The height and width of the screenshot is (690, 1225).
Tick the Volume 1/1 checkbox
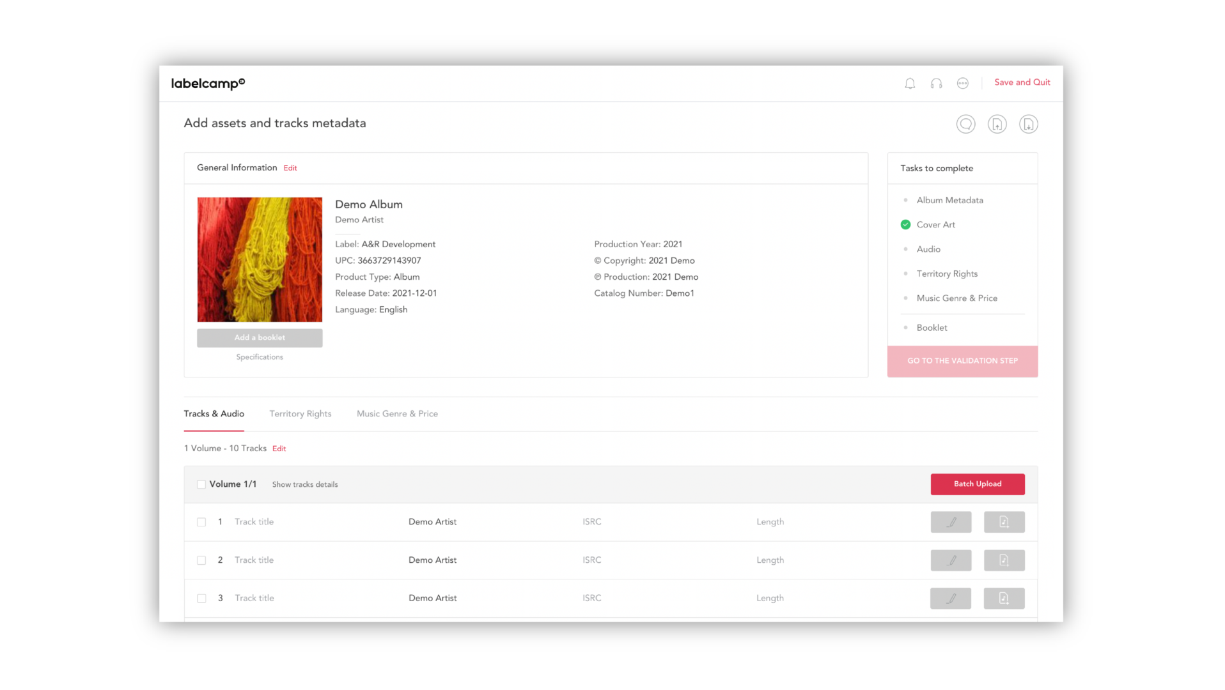point(201,484)
